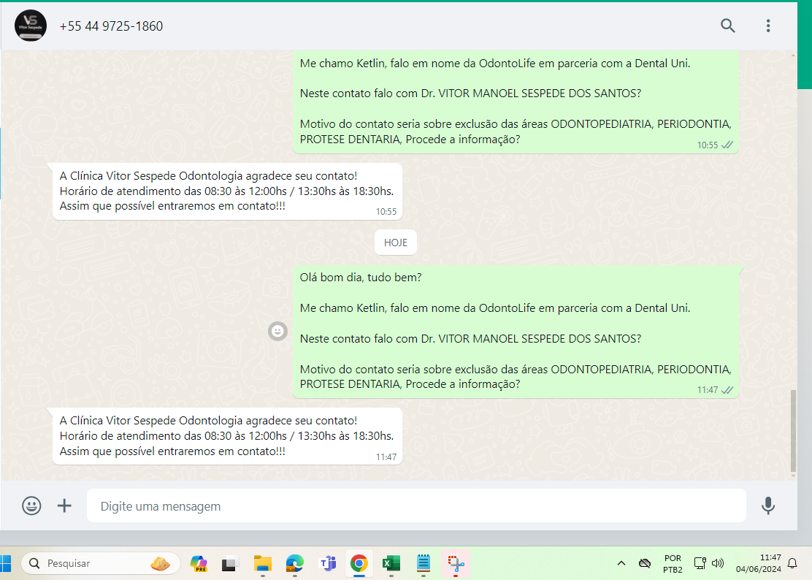
Task: Open the POR PTB2 keyboard language switcher
Action: coord(673,563)
